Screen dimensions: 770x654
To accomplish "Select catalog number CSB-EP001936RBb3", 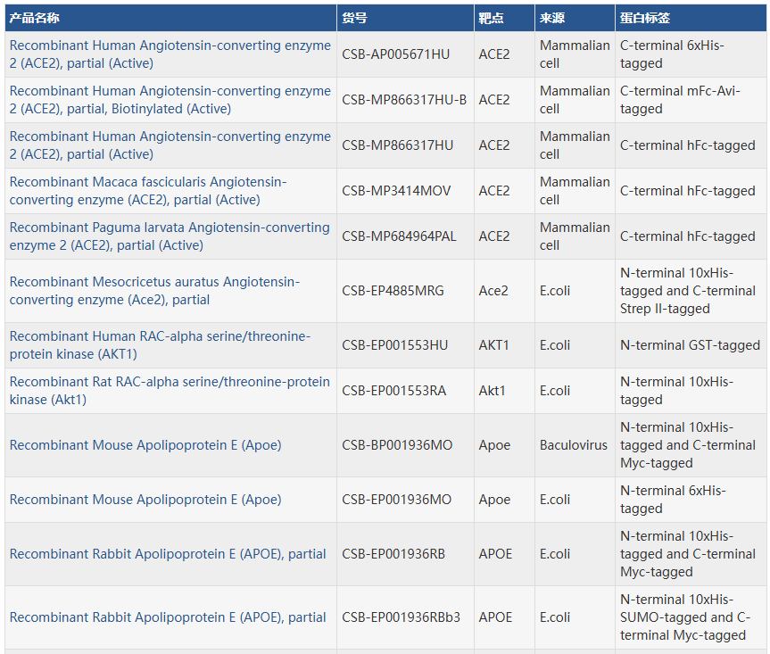I will pyautogui.click(x=401, y=617).
